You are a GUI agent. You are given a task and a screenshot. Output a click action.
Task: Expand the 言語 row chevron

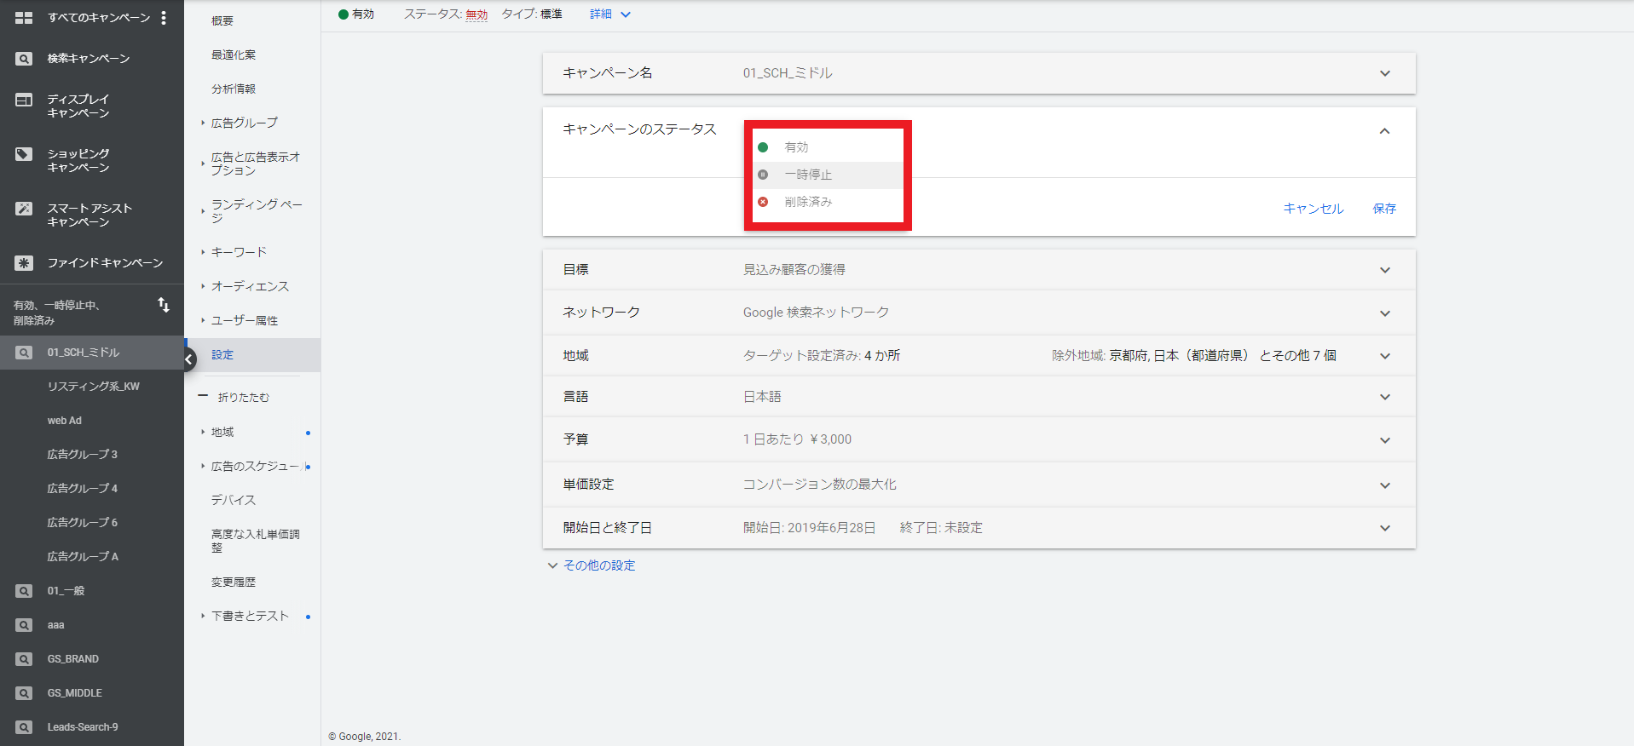click(1385, 397)
